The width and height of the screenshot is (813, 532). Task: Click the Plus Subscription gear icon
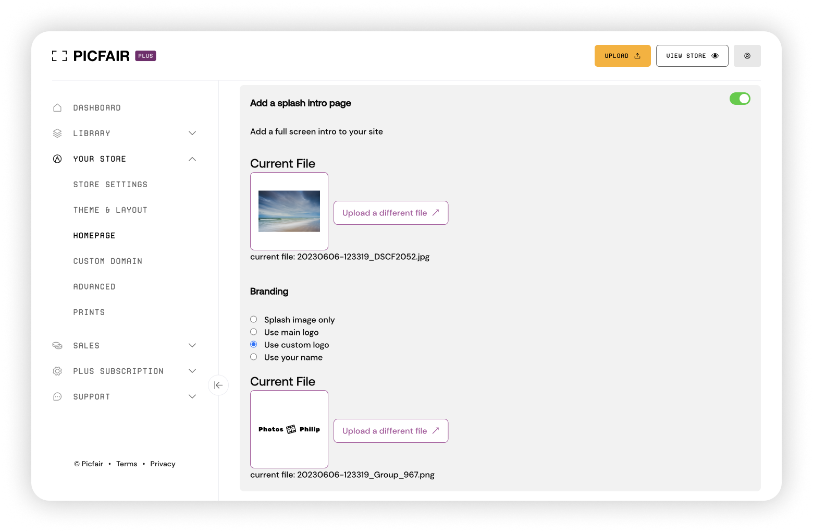[x=57, y=371]
